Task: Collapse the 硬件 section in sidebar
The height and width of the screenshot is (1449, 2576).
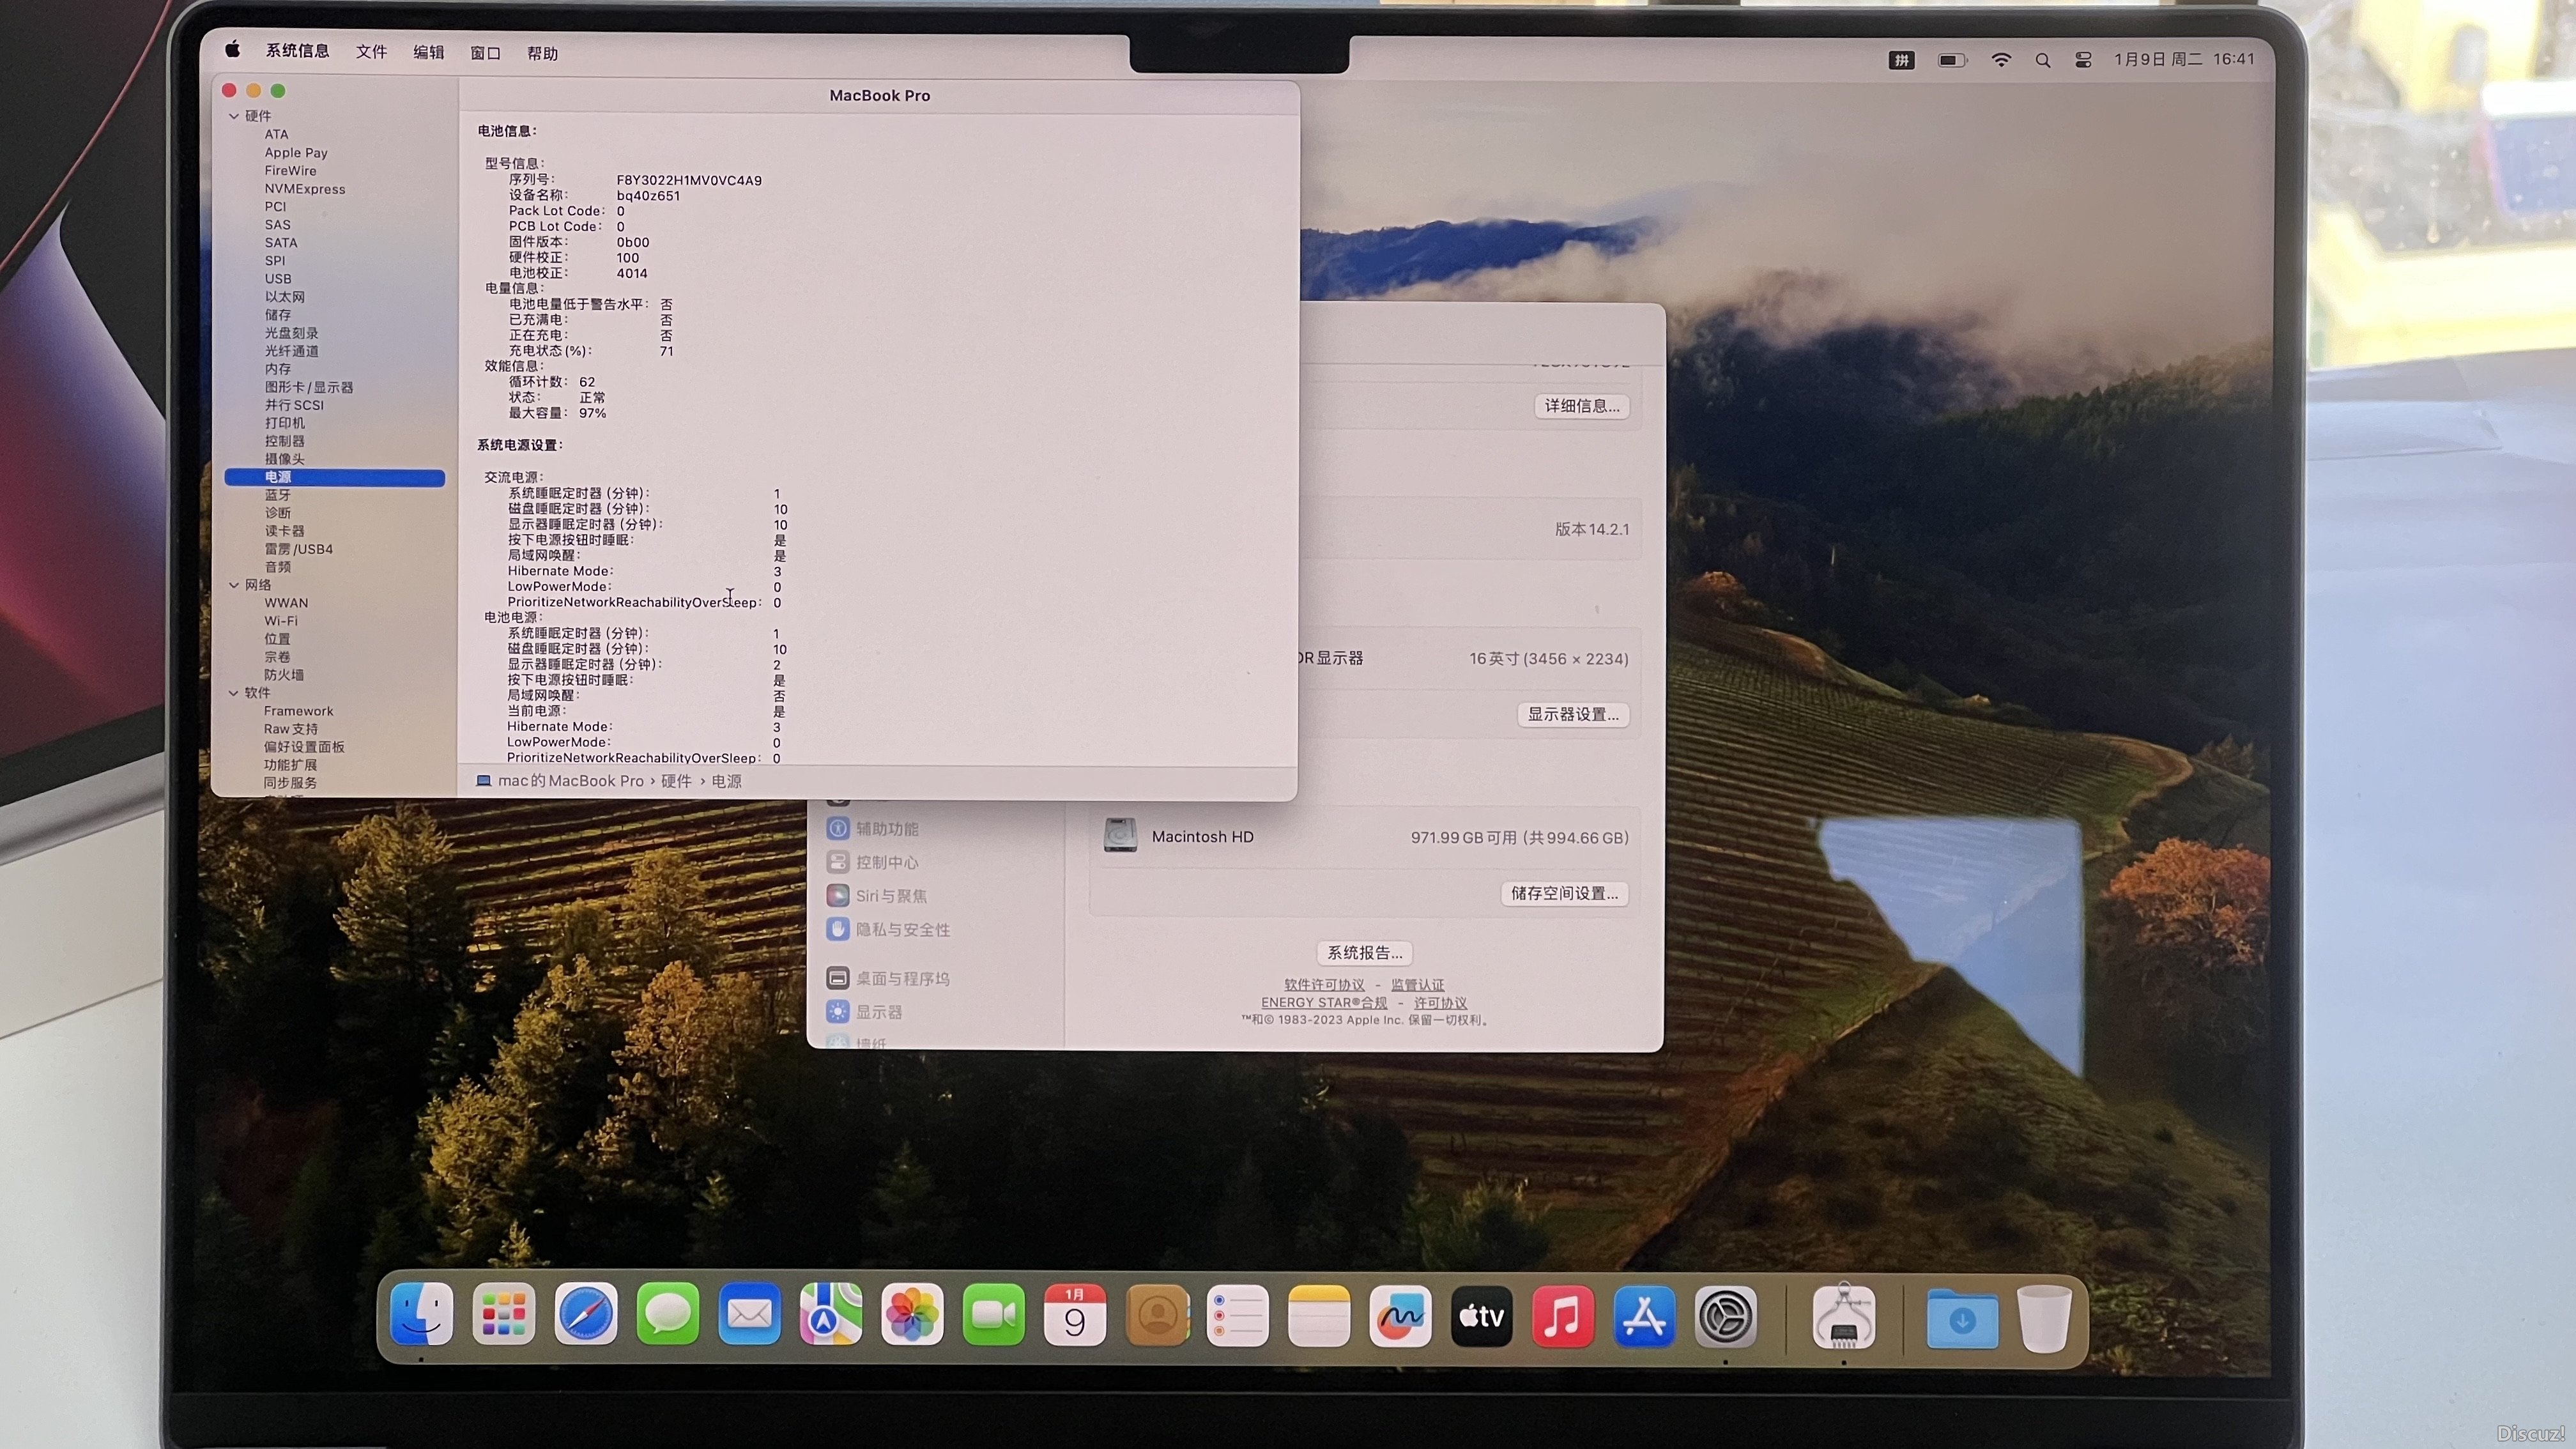Action: pyautogui.click(x=233, y=116)
